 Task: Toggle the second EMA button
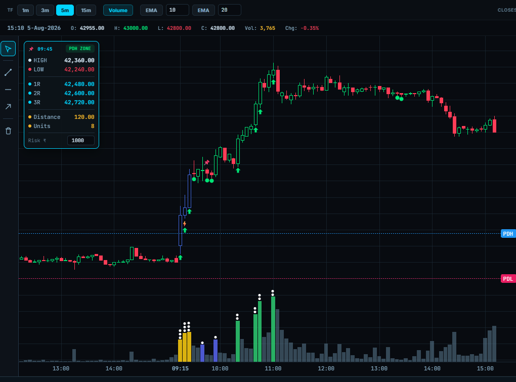tap(203, 10)
